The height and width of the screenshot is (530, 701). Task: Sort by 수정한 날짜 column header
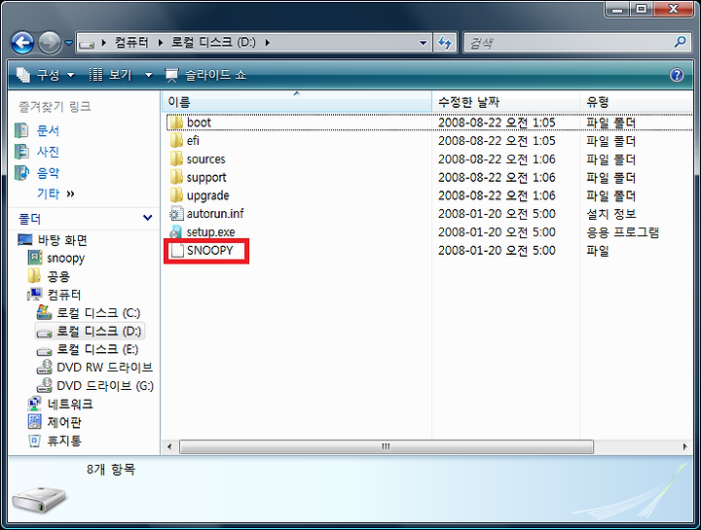point(505,102)
